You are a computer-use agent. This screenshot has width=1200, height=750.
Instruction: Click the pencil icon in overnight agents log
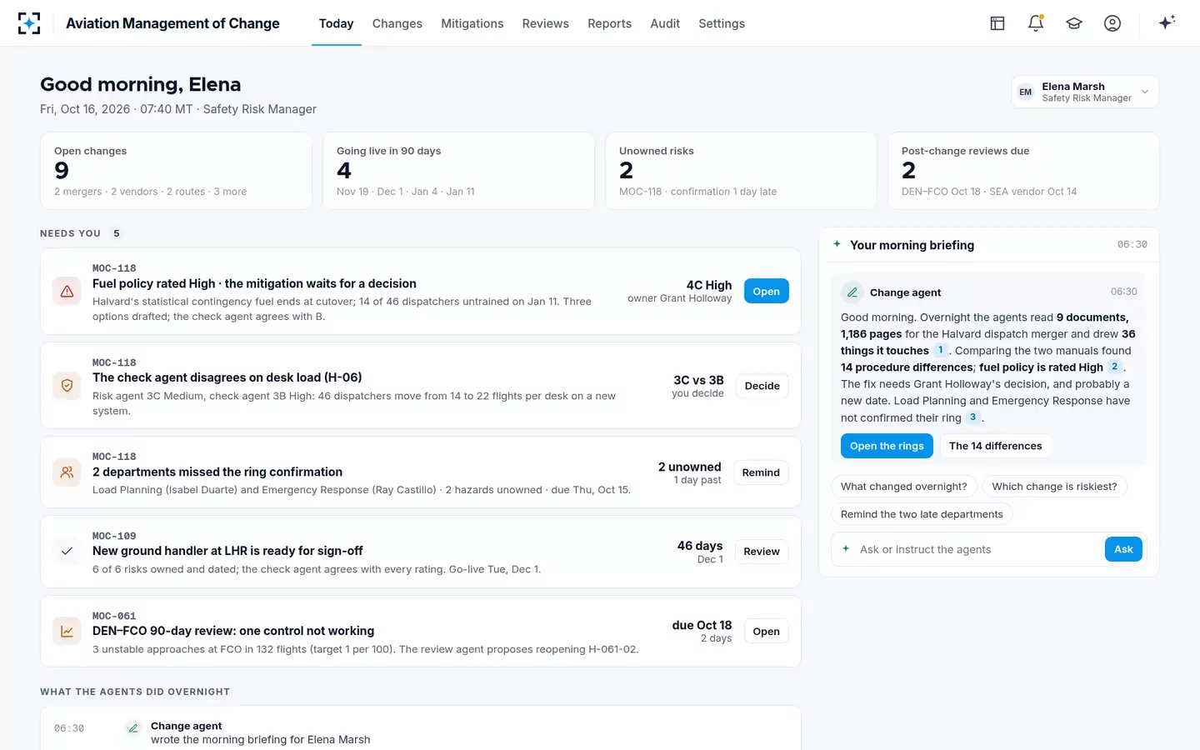tap(132, 728)
